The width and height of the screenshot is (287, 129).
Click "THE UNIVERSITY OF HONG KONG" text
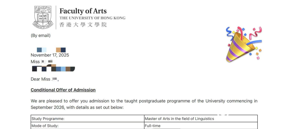92,18
